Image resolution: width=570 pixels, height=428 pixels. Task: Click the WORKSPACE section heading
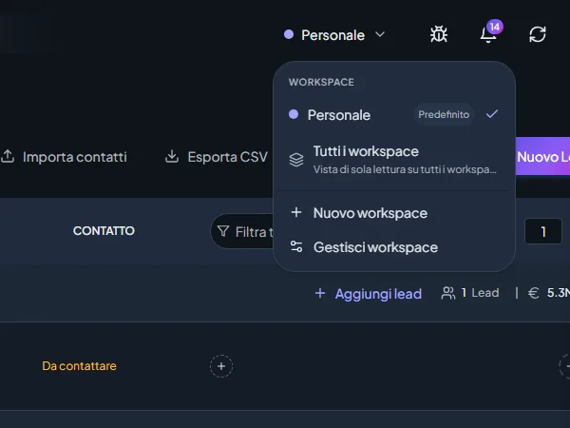pyautogui.click(x=321, y=82)
